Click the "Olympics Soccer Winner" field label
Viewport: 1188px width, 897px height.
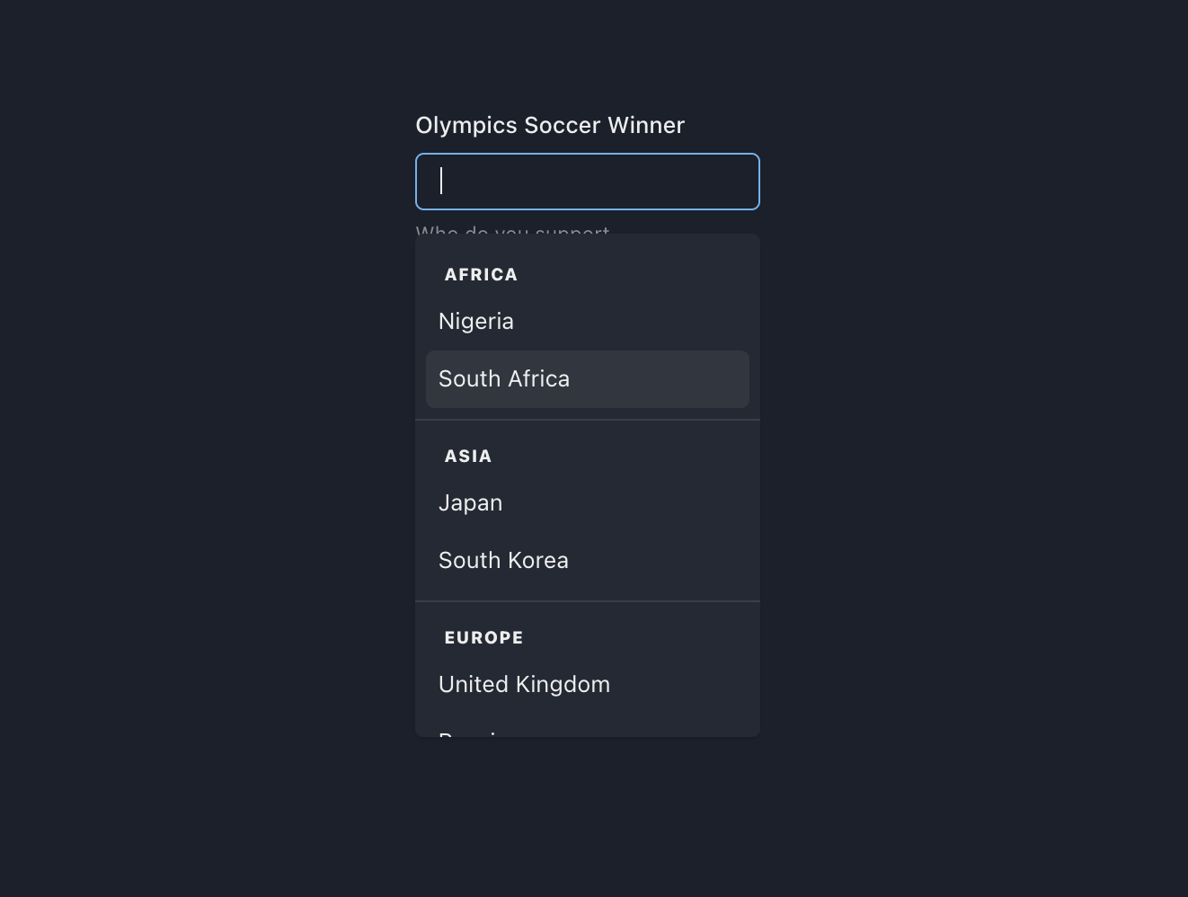[549, 126]
